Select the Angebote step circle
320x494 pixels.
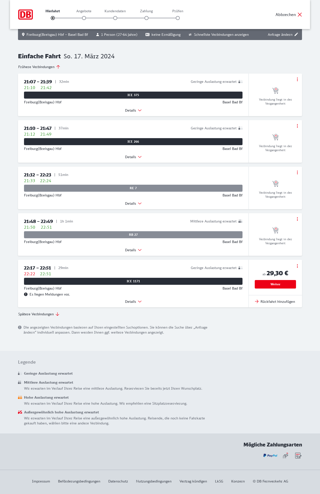84,18
